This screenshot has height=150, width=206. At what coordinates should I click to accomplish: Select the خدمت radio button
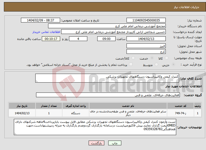click(x=152, y=58)
